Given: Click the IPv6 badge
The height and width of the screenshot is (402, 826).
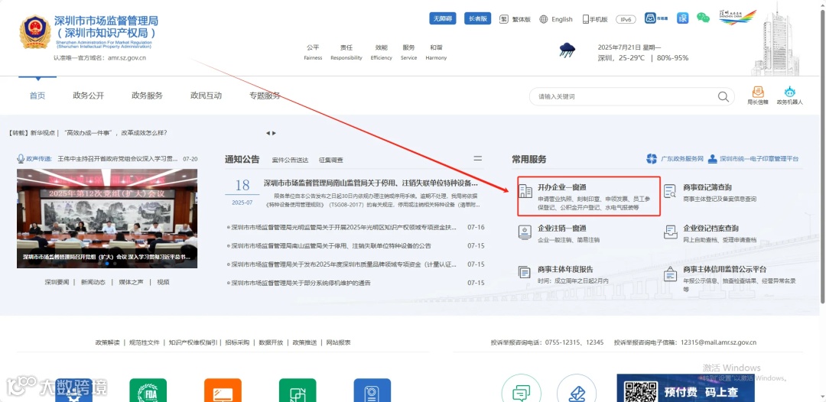Looking at the screenshot, I should [x=626, y=19].
